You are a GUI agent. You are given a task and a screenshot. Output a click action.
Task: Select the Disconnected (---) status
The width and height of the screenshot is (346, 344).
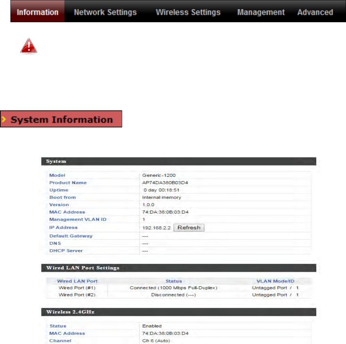tap(174, 295)
